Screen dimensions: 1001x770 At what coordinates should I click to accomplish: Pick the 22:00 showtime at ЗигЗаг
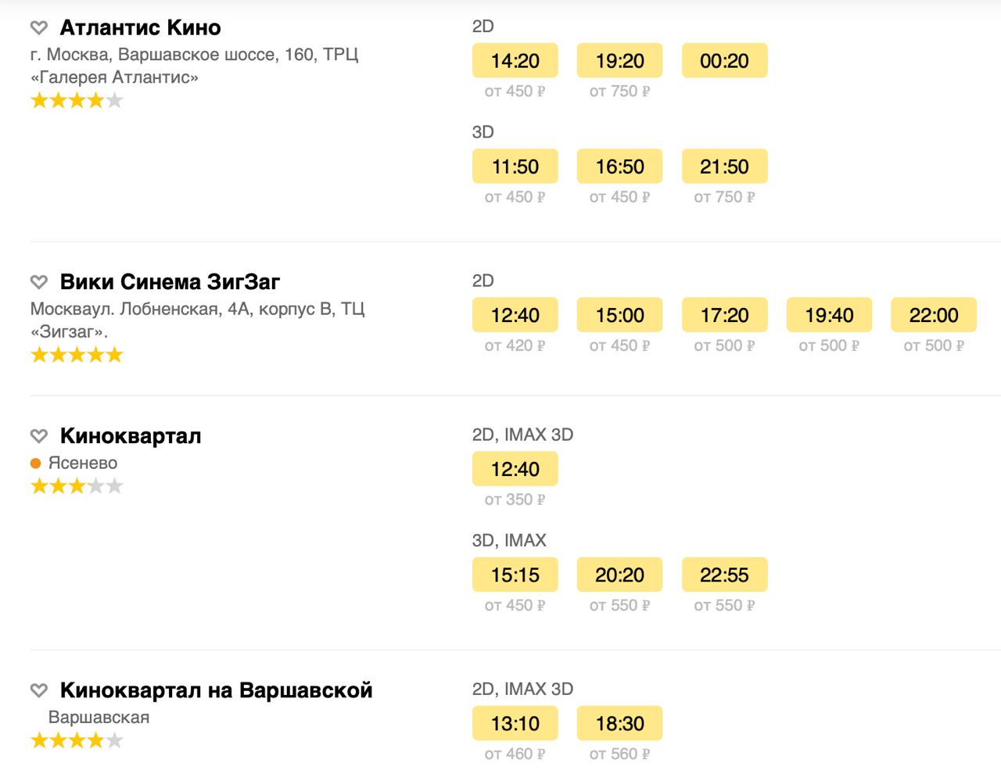(934, 315)
